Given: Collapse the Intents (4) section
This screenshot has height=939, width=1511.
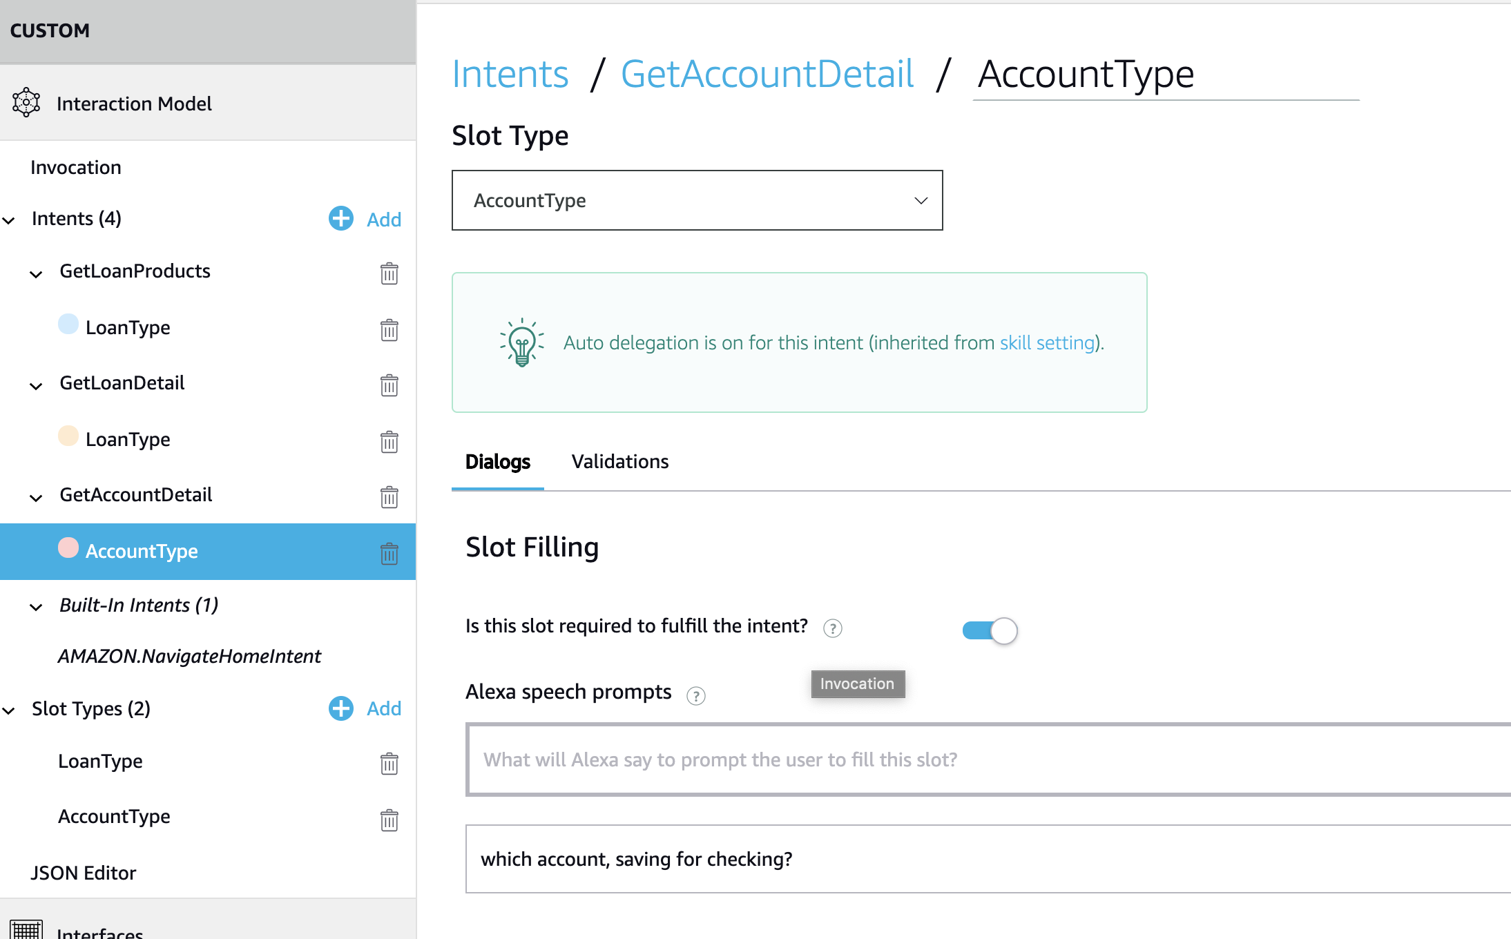Looking at the screenshot, I should coord(9,221).
